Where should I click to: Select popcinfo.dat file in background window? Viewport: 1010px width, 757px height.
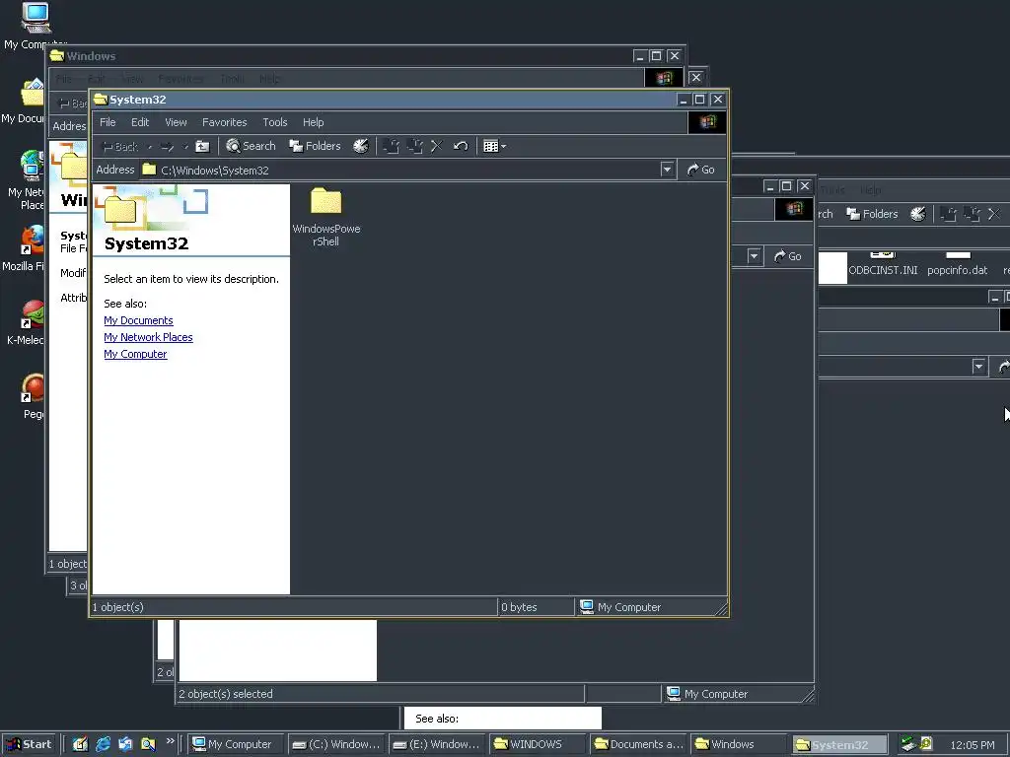957,264
